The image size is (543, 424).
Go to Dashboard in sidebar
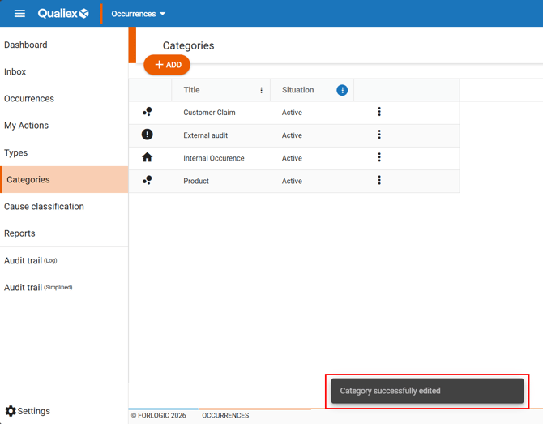pos(26,45)
